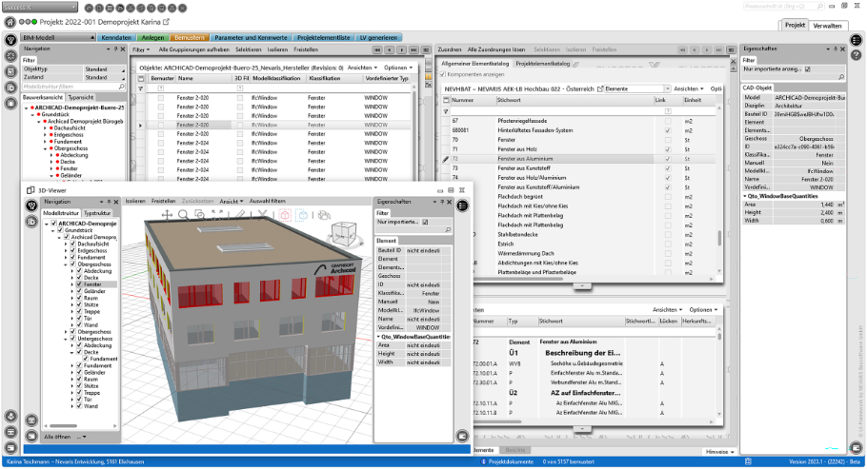
Task: Select the red cube display icon in 3D viewer
Action: tap(285, 215)
